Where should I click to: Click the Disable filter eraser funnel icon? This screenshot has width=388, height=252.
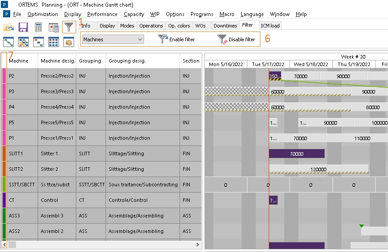(x=222, y=39)
